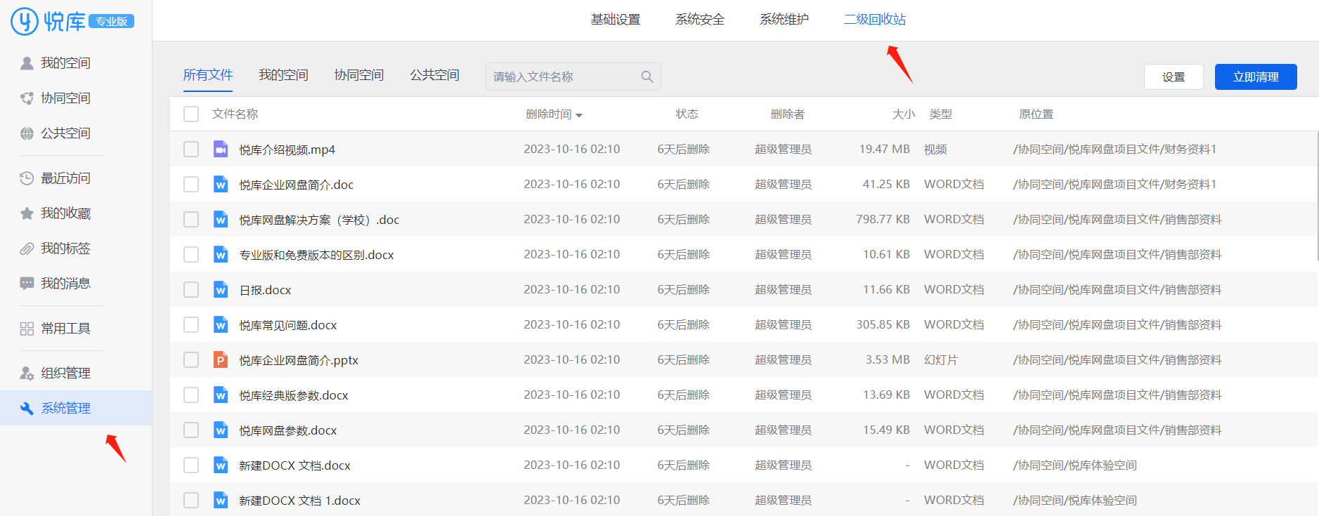The image size is (1319, 516).
Task: Check the box for 新建DOCX 文档 1.docx
Action: (191, 500)
